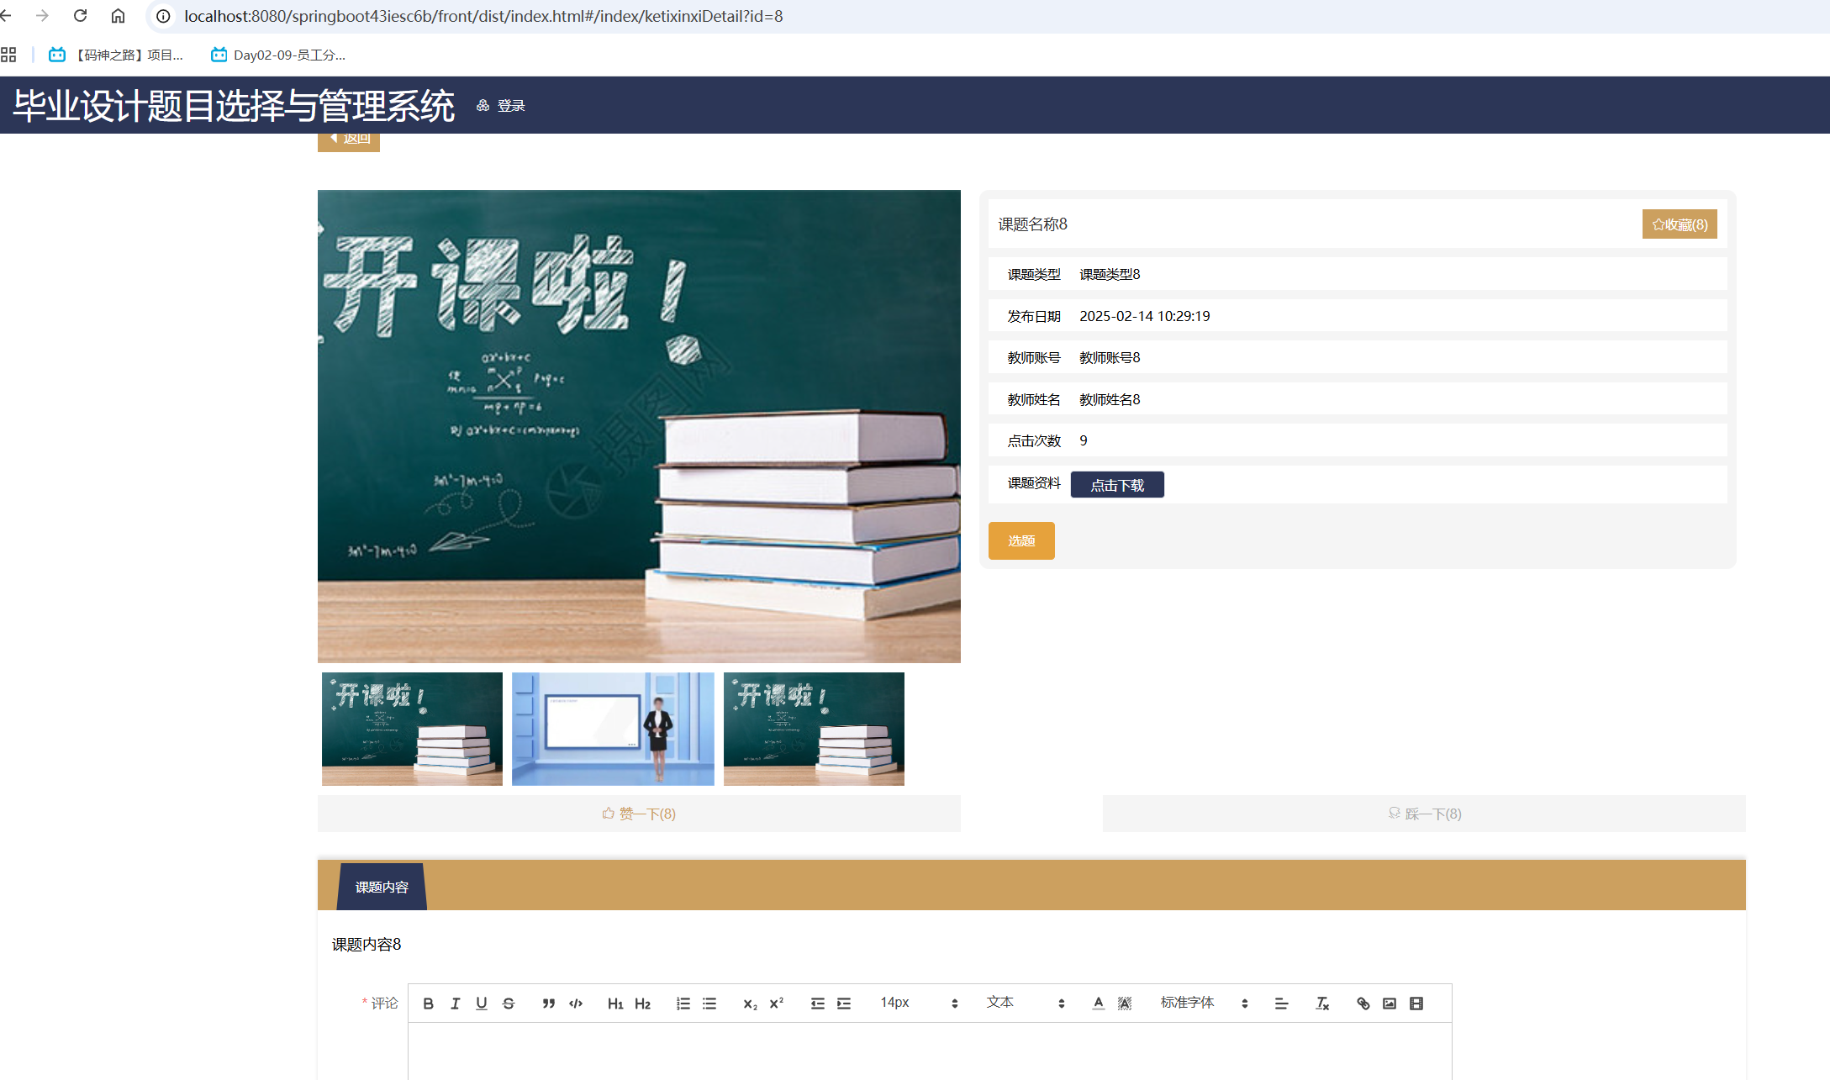Toggle italic formatting in comment editor
The image size is (1830, 1080).
455,1004
